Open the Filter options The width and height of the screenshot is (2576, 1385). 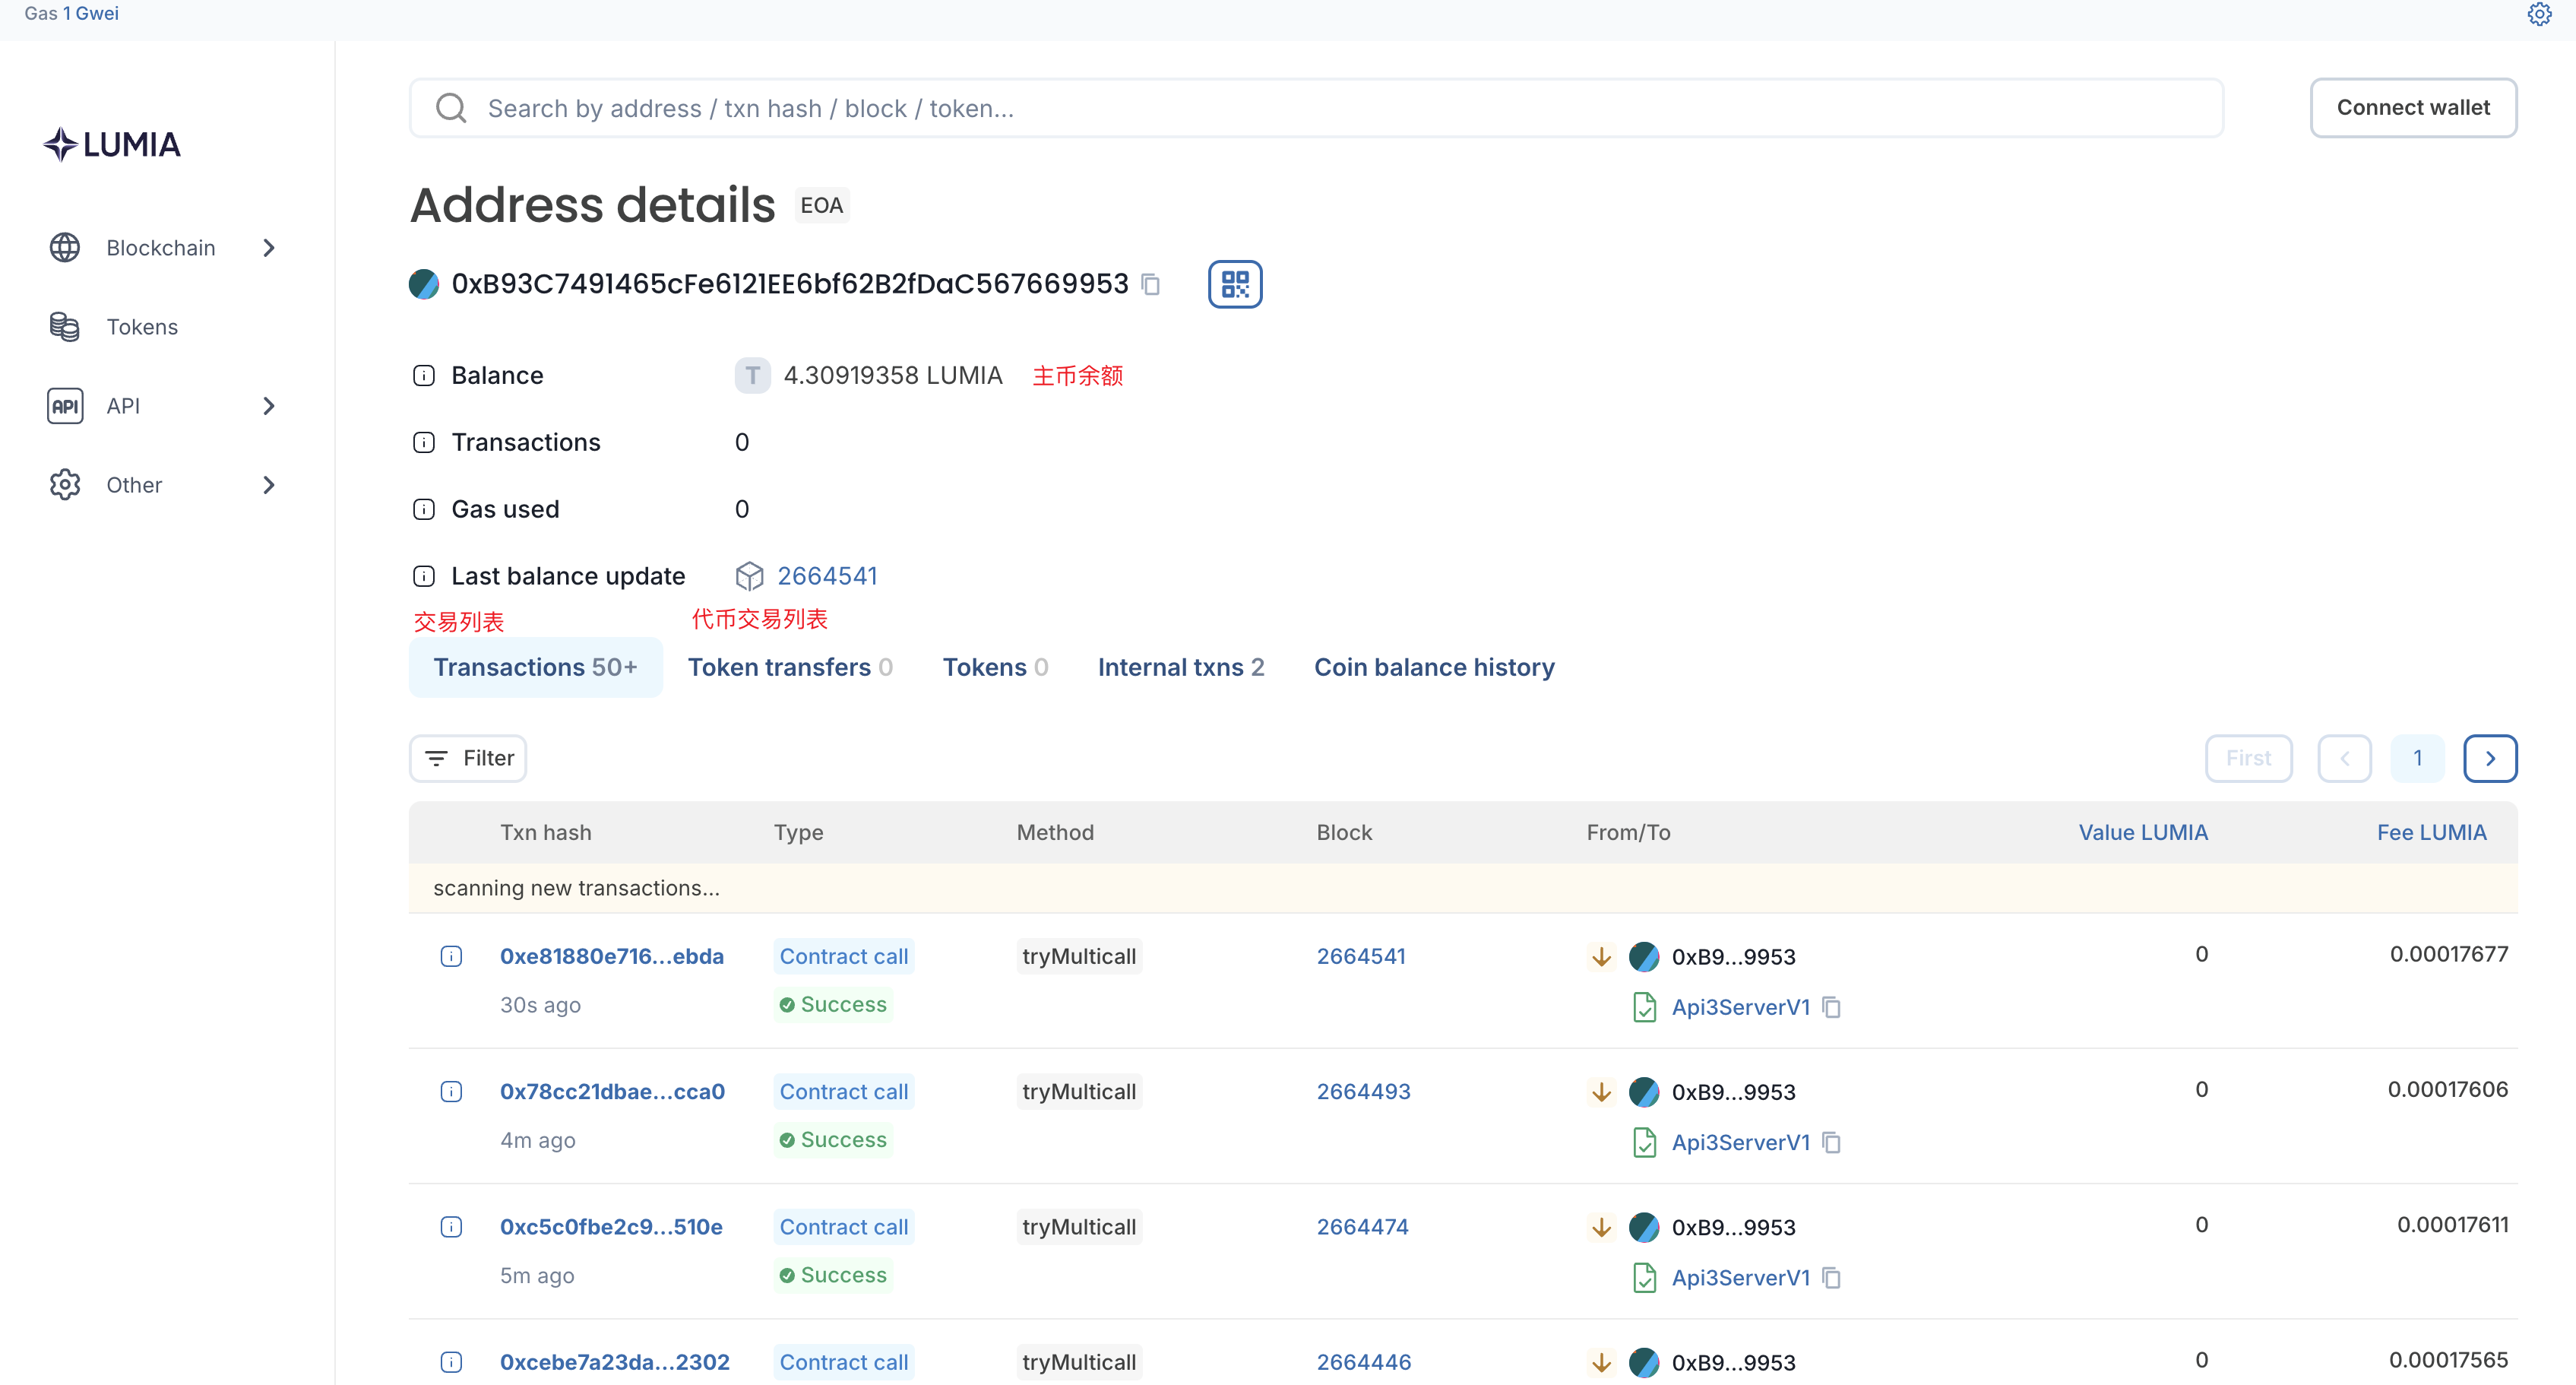tap(468, 758)
